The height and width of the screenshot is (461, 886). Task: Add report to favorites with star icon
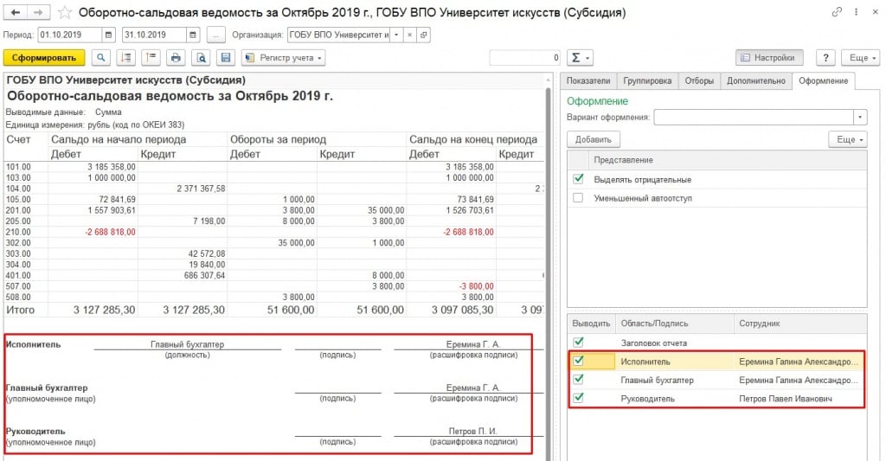65,13
